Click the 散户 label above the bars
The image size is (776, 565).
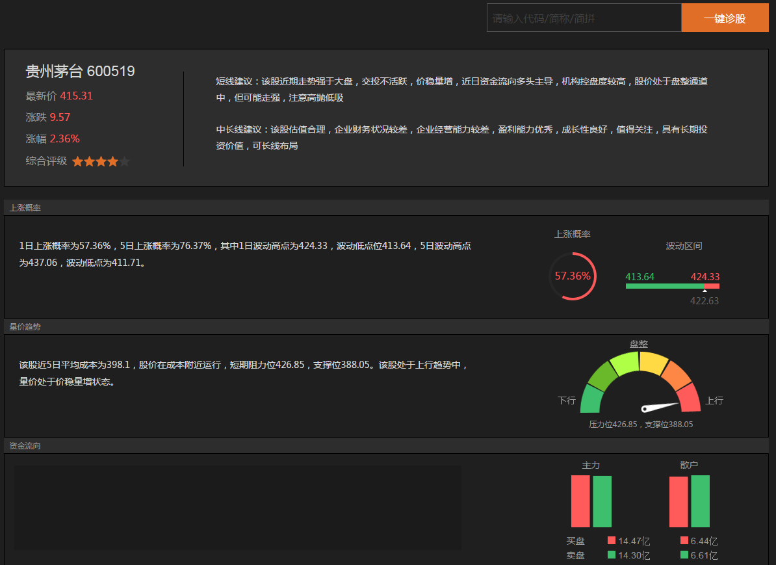(x=689, y=465)
